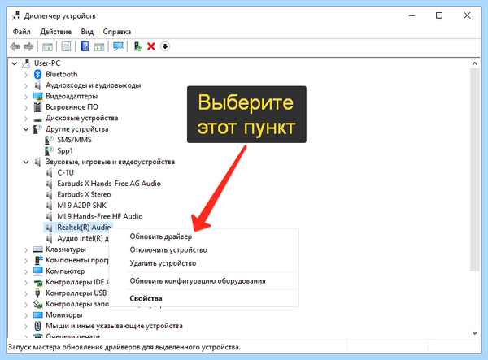Click the show/hide console tree toolbar icon
The width and height of the screenshot is (488, 360).
[47, 46]
